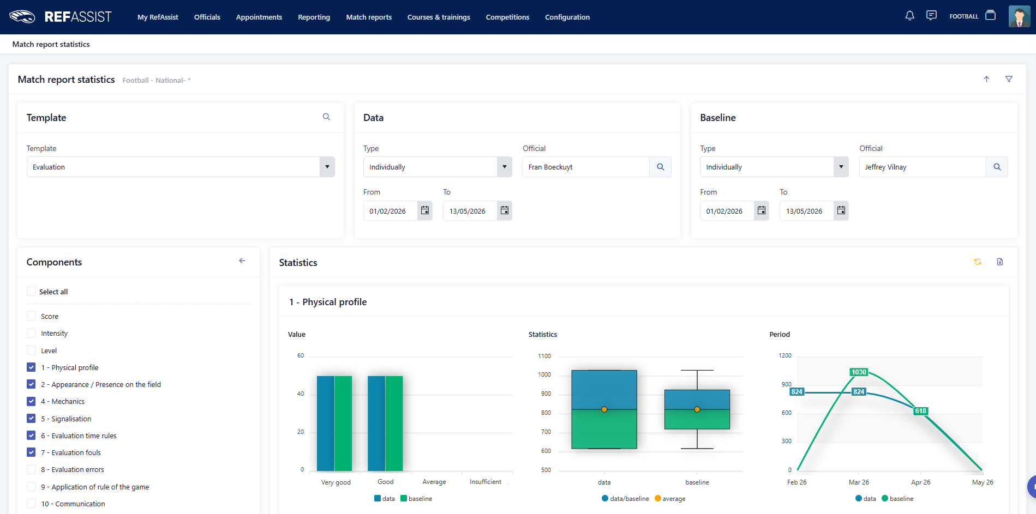1036x514 pixels.
Task: Open the Data From date calendar picker
Action: [x=425, y=210]
